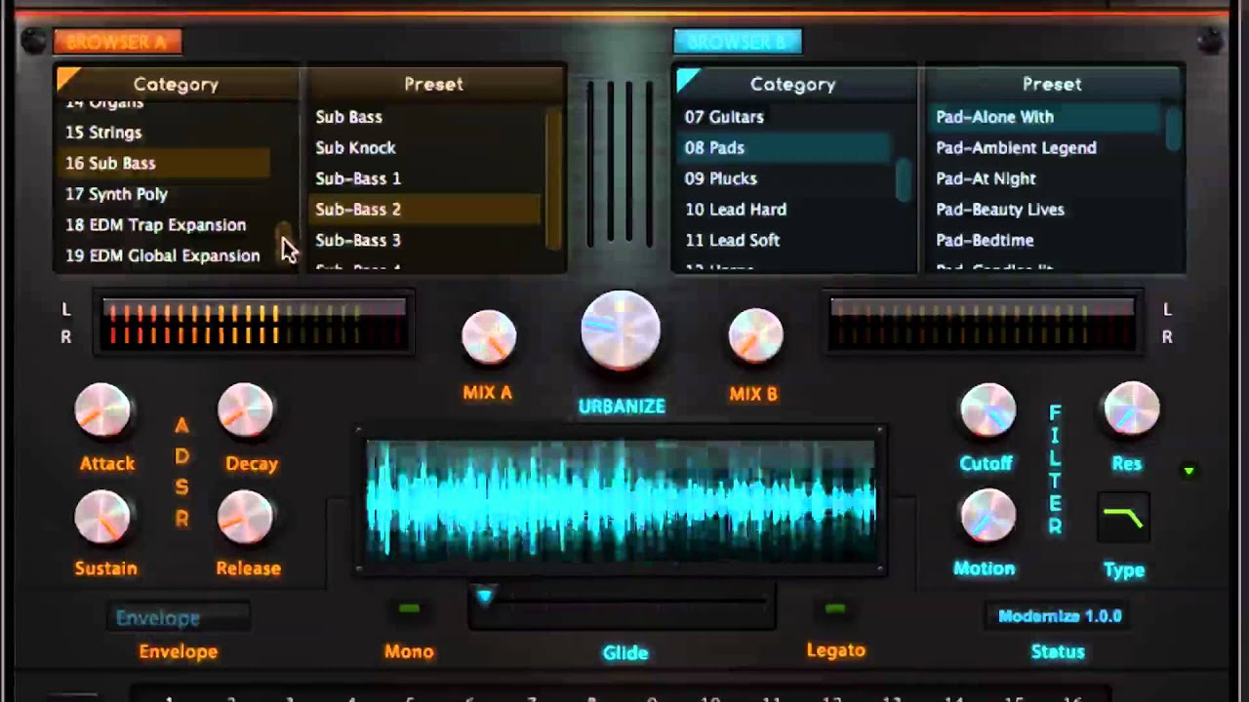The height and width of the screenshot is (702, 1249).
Task: Choose the Sub-Bass 2 preset
Action: 424,209
